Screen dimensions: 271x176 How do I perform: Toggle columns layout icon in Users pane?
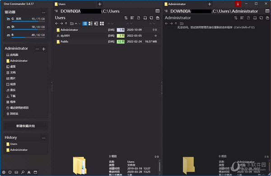pyautogui.click(x=158, y=11)
